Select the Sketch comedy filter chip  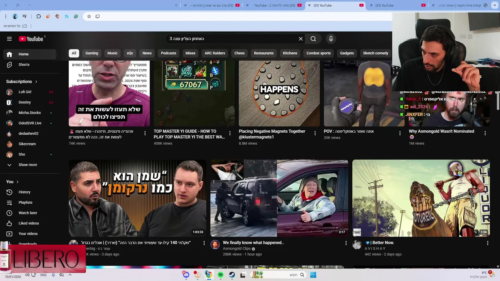(x=376, y=53)
